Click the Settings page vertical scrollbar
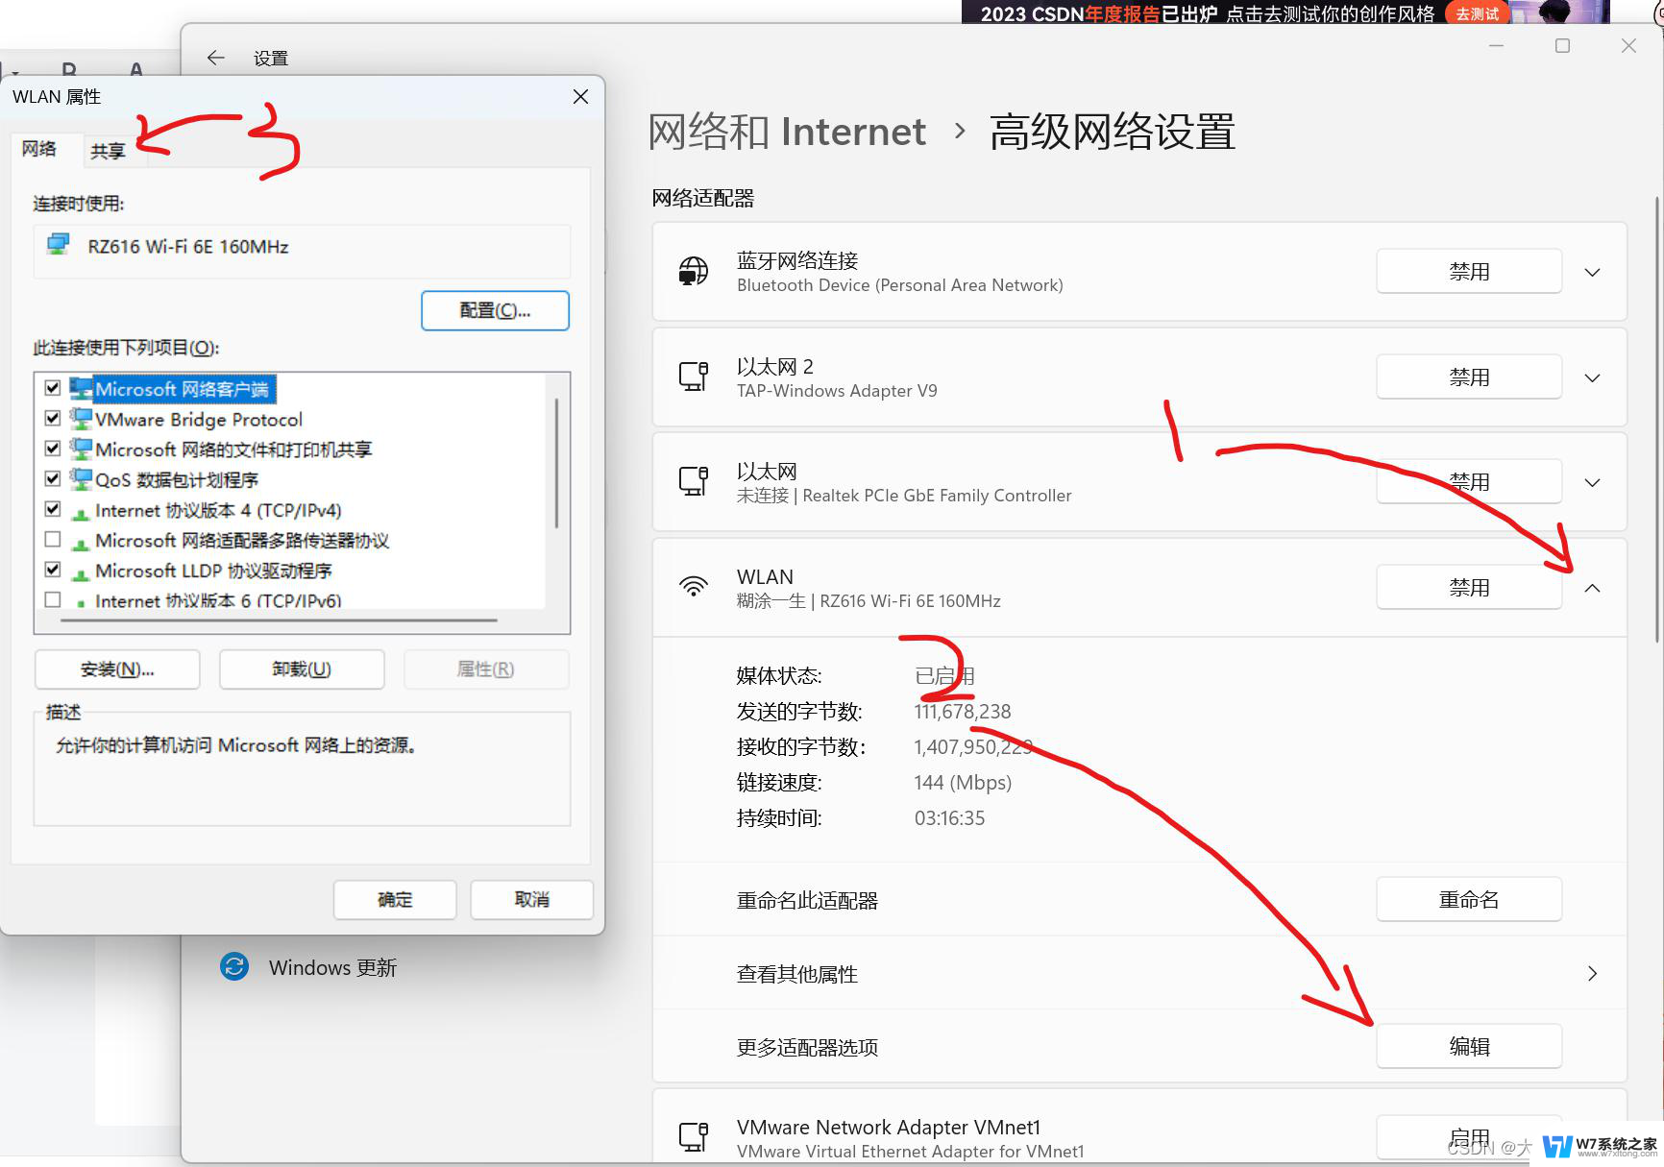Image resolution: width=1664 pixels, height=1167 pixels. 1657,420
